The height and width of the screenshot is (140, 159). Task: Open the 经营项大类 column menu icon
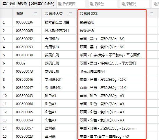(x=71, y=13)
